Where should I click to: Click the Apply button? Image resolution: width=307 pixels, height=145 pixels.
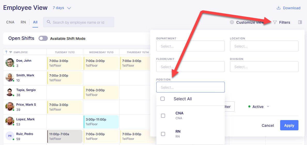[289, 125]
